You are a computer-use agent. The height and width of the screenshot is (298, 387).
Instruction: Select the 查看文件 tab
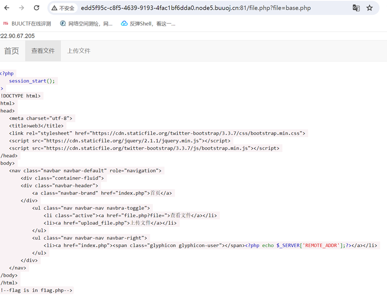(43, 51)
